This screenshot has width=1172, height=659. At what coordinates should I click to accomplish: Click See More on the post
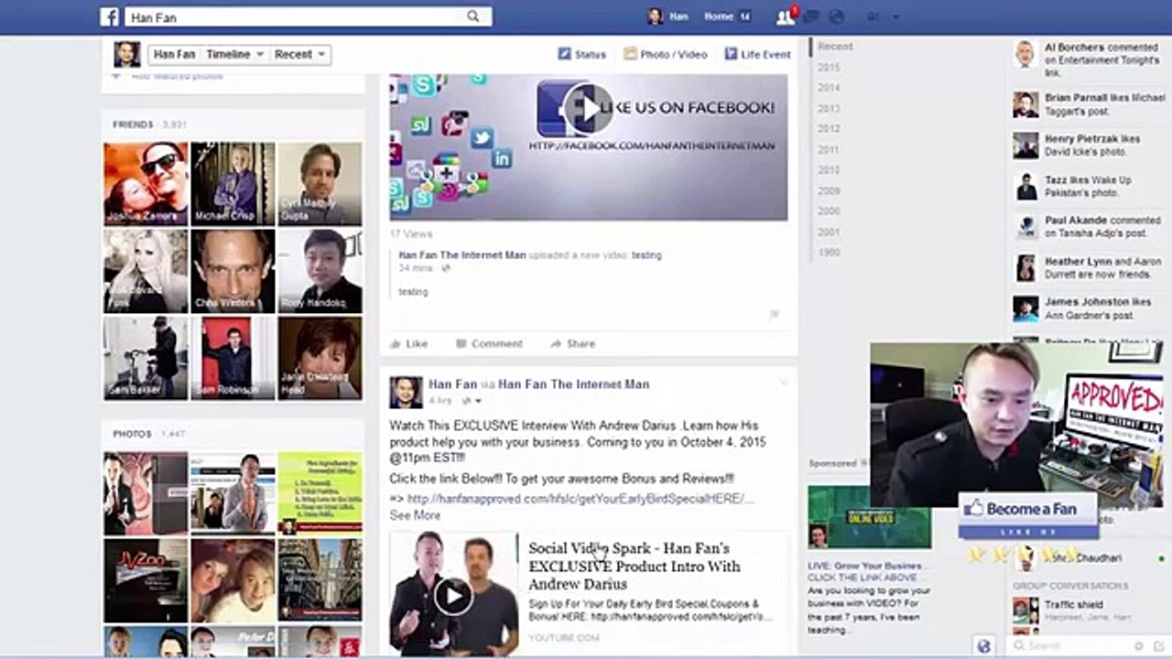[415, 515]
